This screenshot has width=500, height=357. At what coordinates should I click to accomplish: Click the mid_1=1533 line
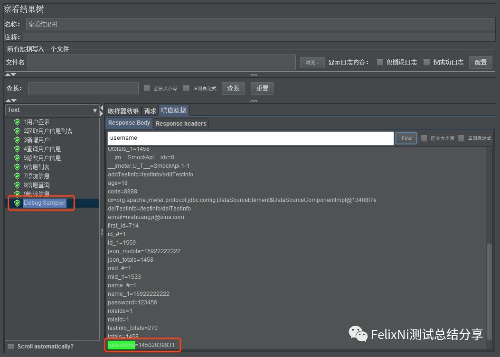click(x=124, y=277)
